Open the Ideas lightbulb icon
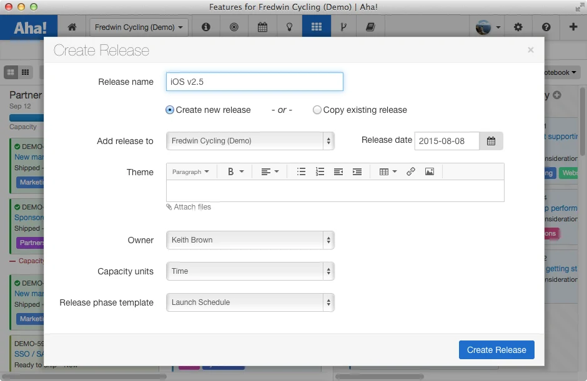 [x=289, y=27]
